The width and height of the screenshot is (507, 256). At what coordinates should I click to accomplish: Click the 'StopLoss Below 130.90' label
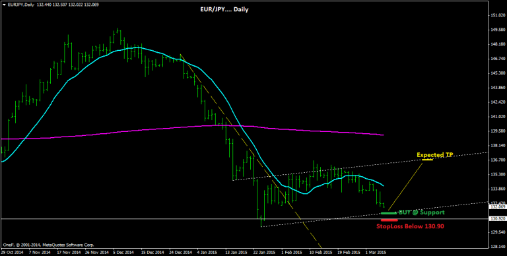[410, 226]
